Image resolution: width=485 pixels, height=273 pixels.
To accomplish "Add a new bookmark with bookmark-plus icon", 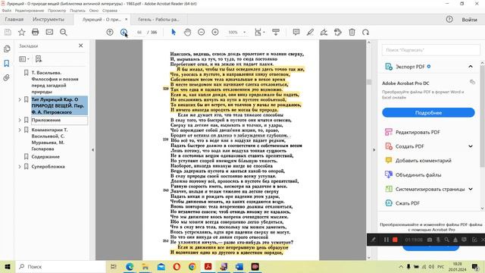I will pyautogui.click(x=39, y=59).
